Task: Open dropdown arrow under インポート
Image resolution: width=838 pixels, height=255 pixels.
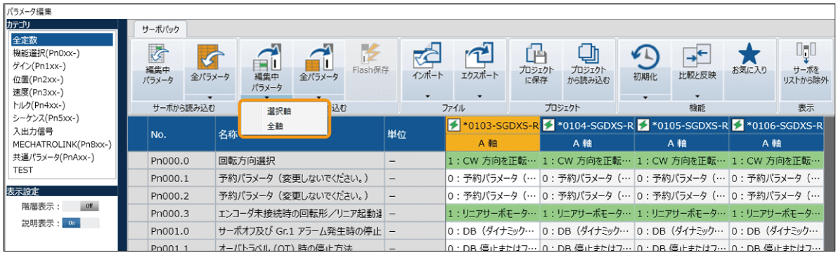Action: coord(427,97)
